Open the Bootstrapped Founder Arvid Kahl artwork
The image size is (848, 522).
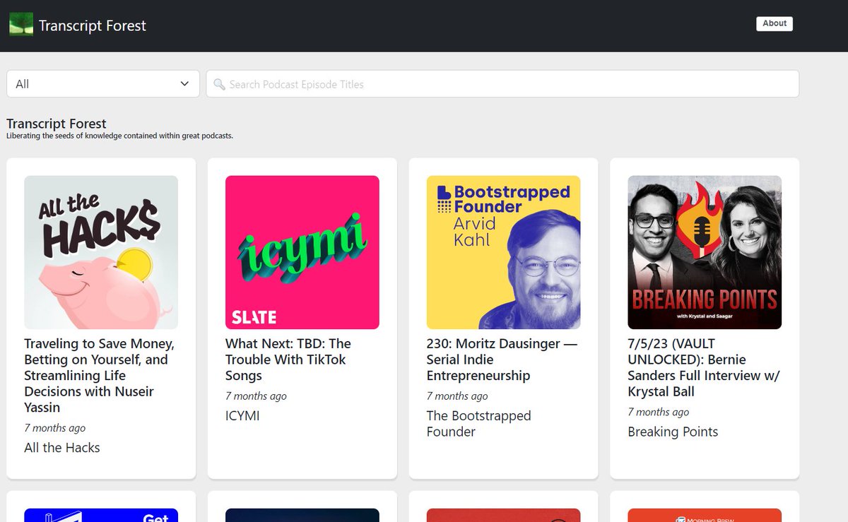click(x=504, y=252)
